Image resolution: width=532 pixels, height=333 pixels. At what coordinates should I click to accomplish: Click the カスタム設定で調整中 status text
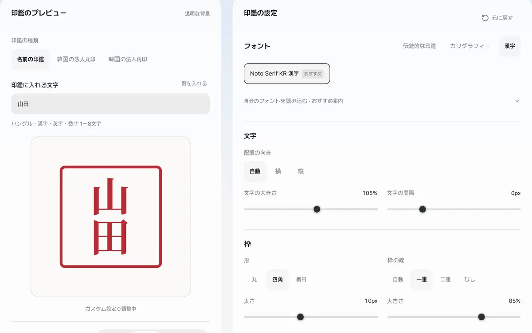click(x=111, y=309)
